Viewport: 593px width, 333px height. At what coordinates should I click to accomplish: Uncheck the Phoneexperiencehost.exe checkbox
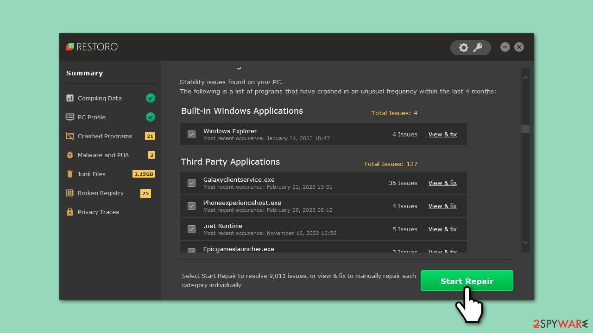(191, 206)
